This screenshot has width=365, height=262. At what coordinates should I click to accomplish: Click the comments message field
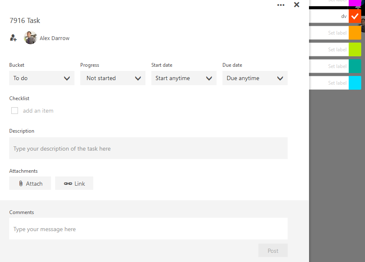click(148, 229)
